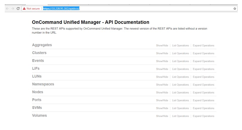Image resolution: width=242 pixels, height=130 pixels.
Task: List Operations for Volumes
Action: 180,116
